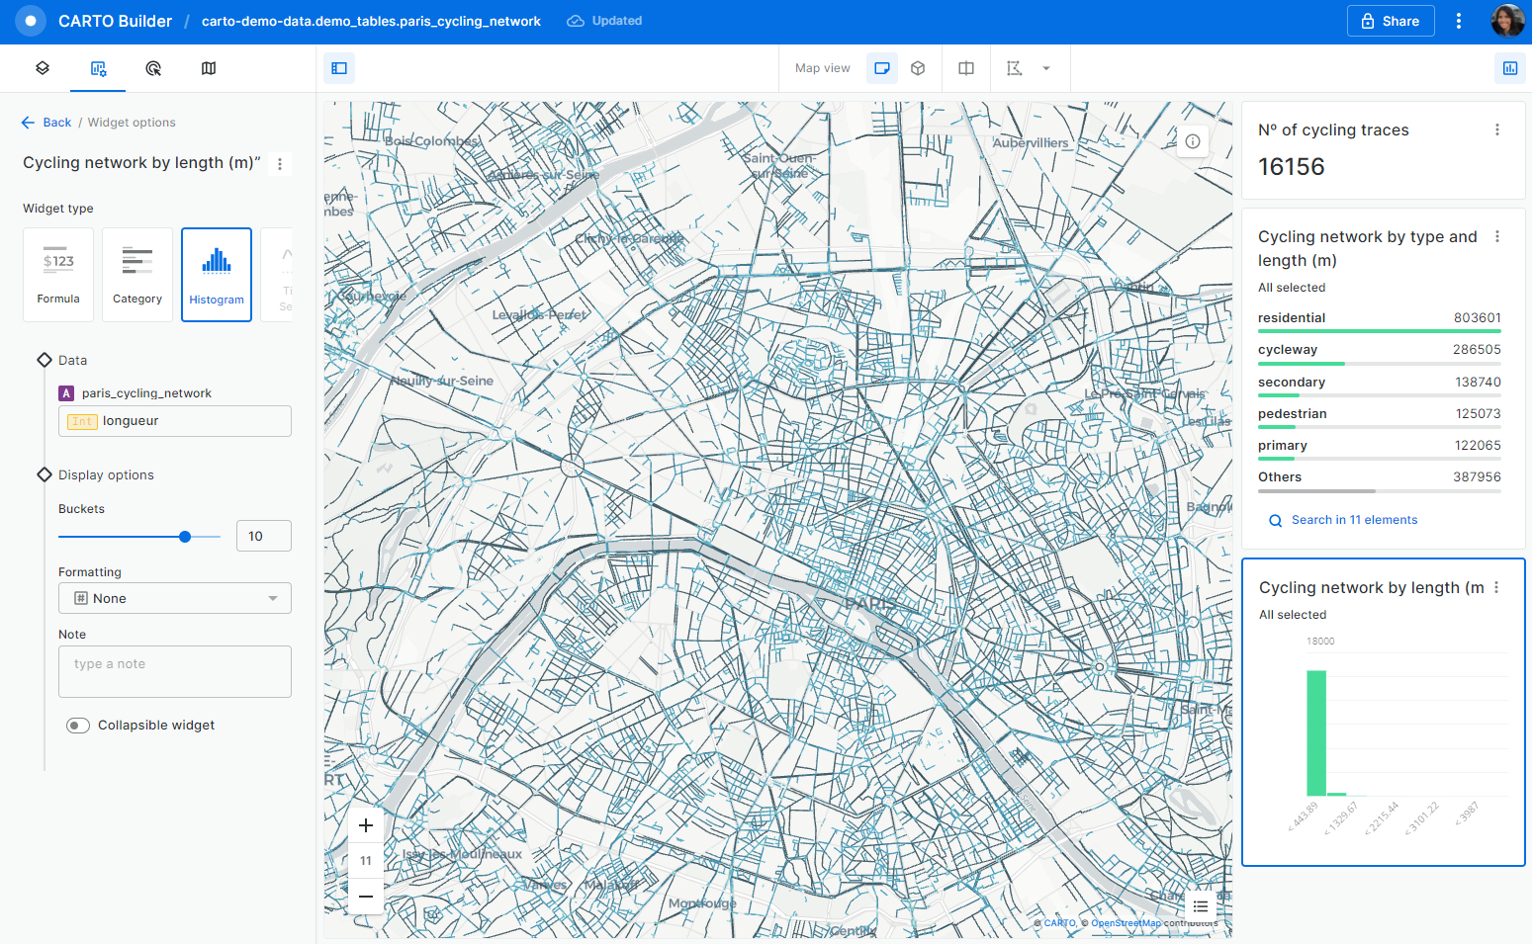Collapse the left sidebar panel
This screenshot has height=944, width=1532.
(339, 68)
